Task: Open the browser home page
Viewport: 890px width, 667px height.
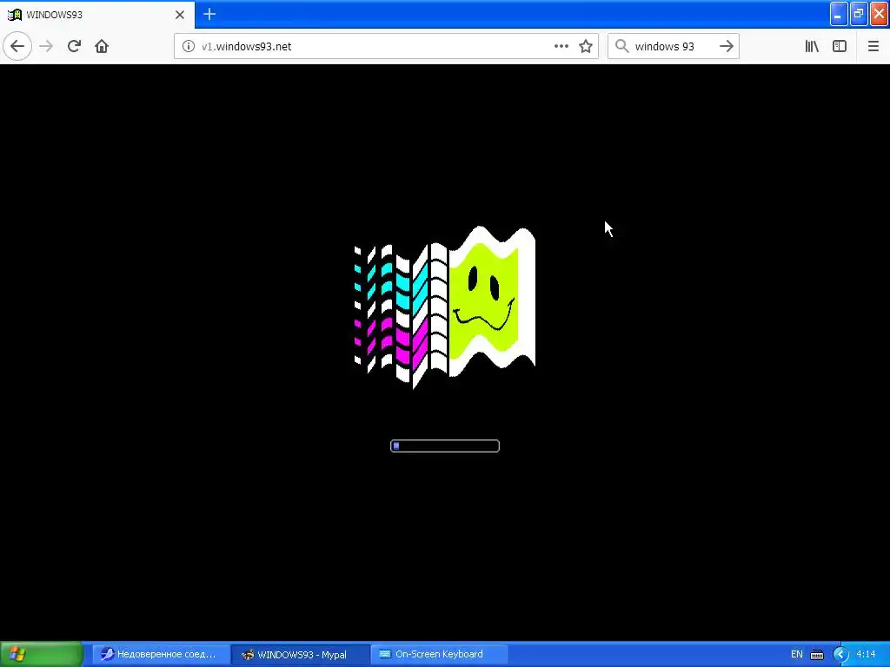Action: coord(102,46)
